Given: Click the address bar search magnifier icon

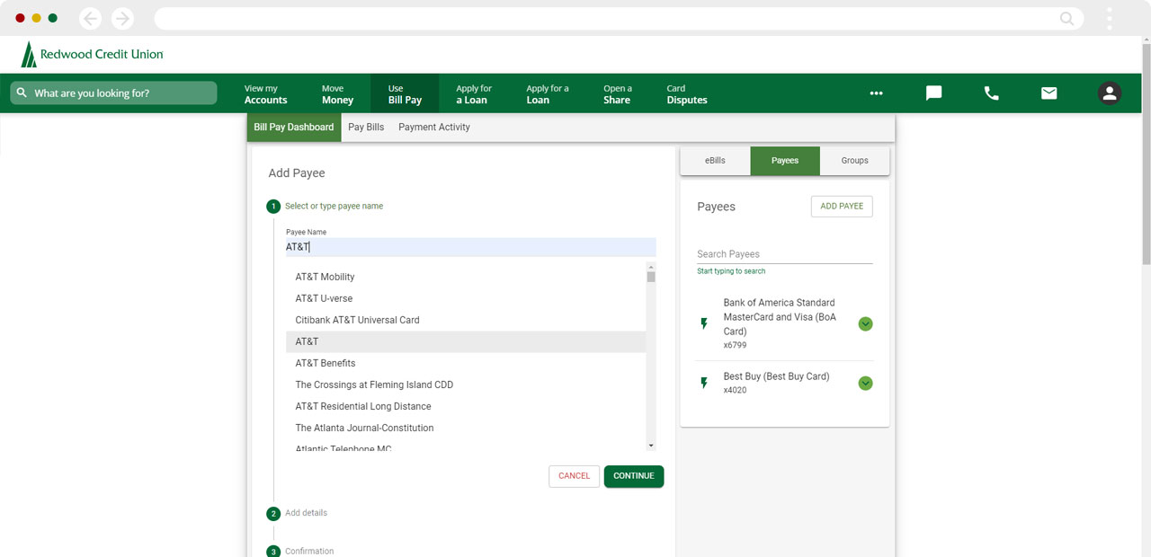Looking at the screenshot, I should coord(1067,18).
